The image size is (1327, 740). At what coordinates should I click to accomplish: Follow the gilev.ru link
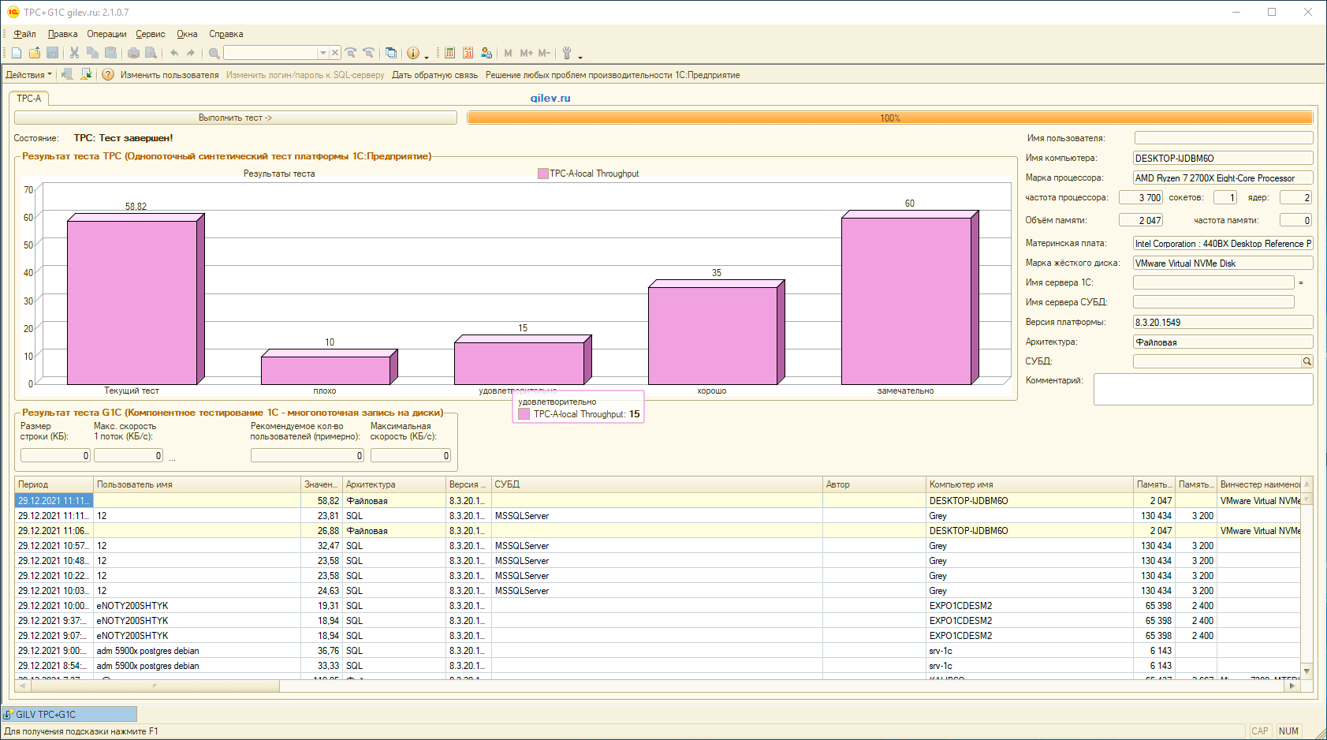[x=550, y=99]
